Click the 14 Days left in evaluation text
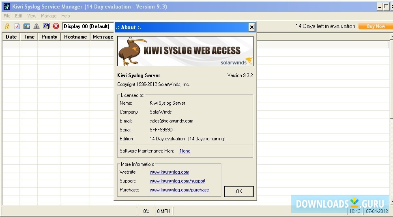The image size is (393, 217). (325, 26)
